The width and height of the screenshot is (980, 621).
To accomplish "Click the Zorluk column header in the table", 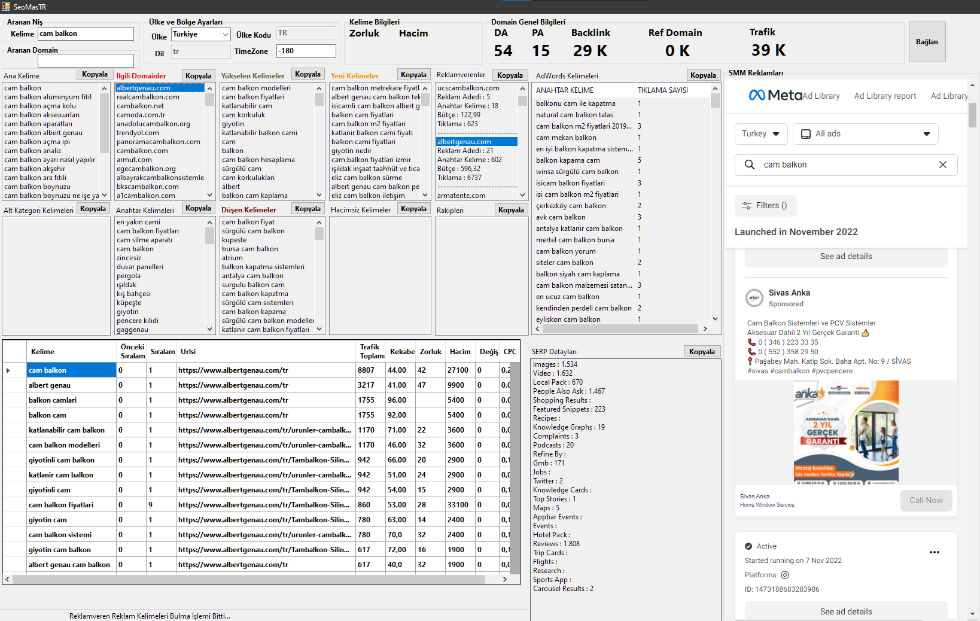I will [431, 352].
